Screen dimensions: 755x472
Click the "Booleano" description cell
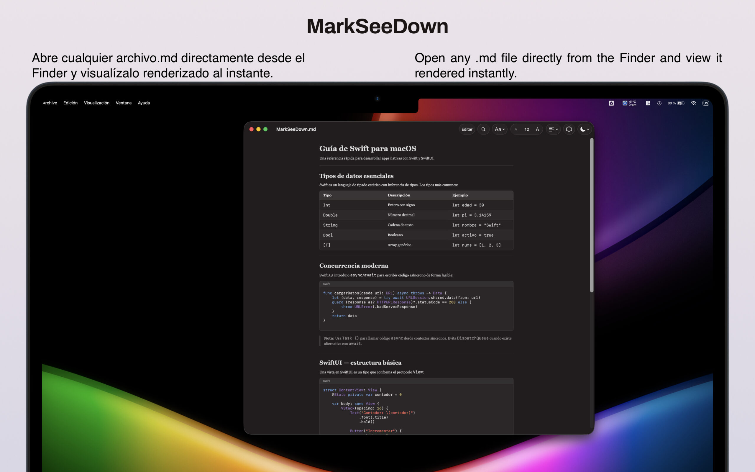(395, 235)
